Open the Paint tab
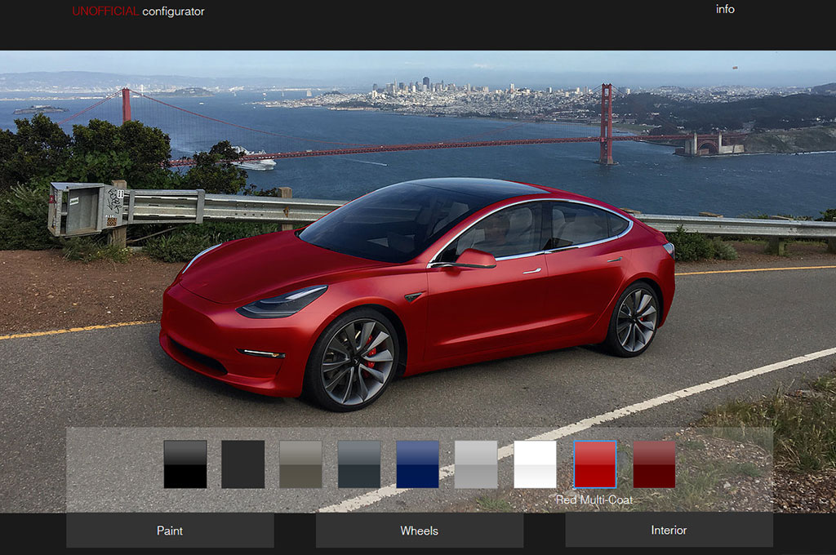This screenshot has width=836, height=555. point(170,531)
